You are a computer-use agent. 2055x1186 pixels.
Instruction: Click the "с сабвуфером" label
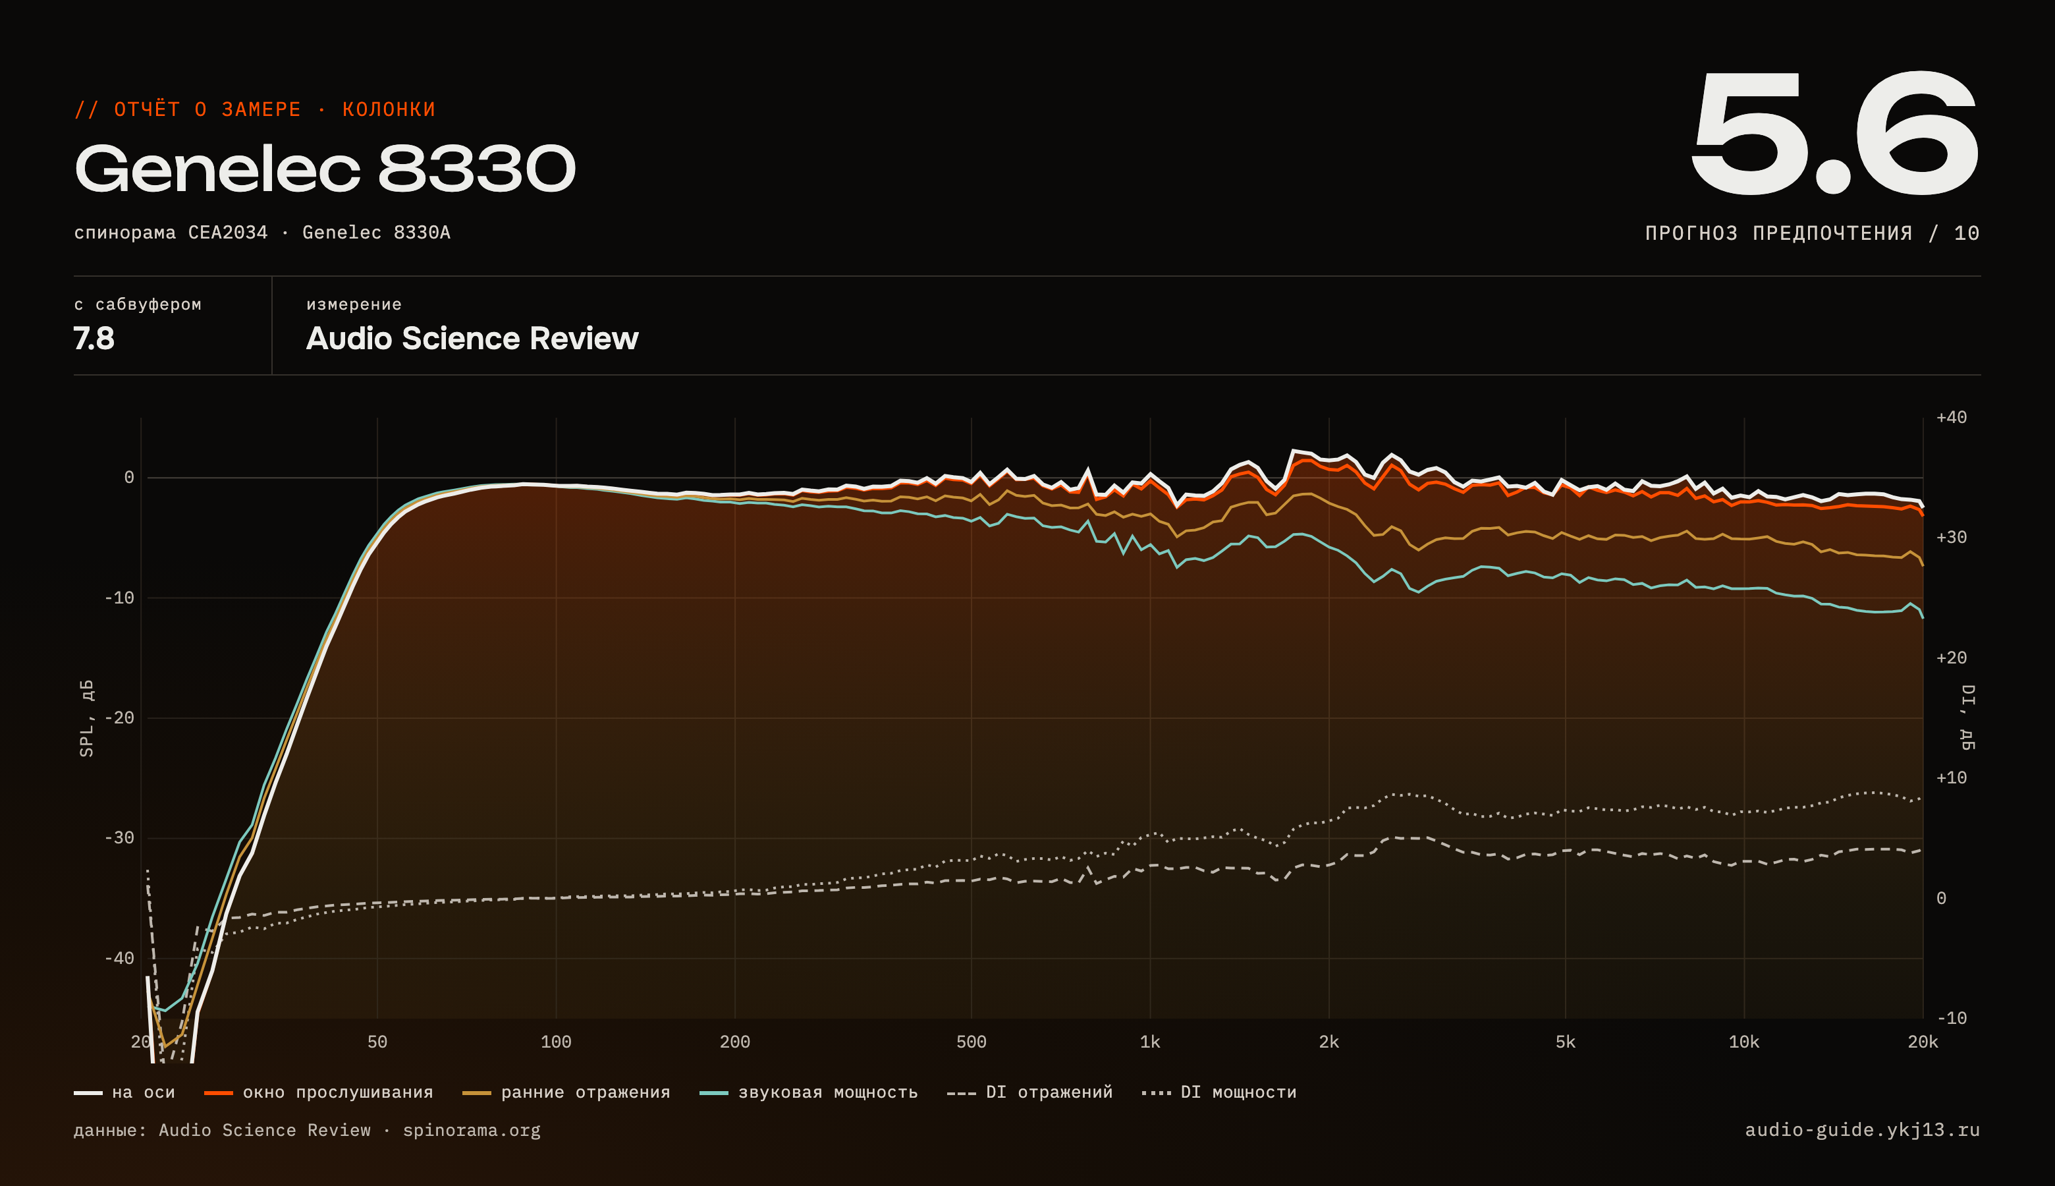tap(138, 304)
